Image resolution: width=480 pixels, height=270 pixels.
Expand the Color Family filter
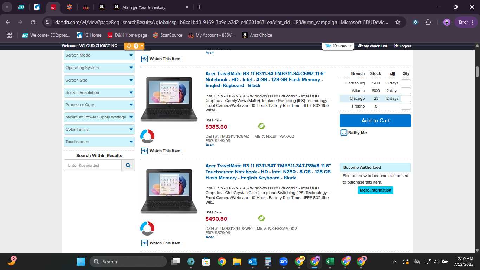[x=99, y=129]
